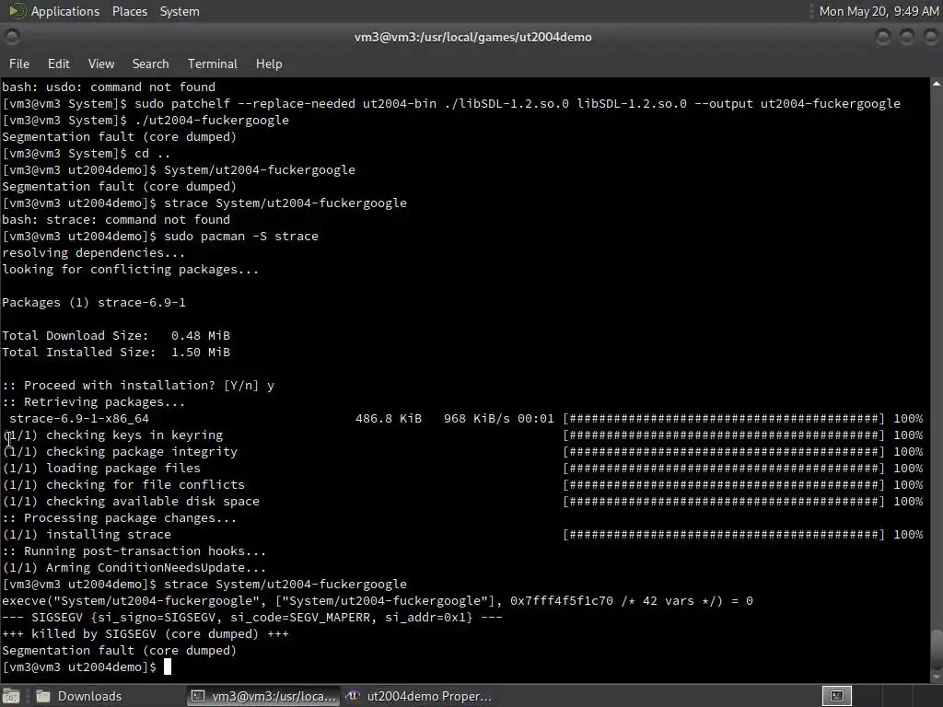Click the 'Arming ConditionNeedsUpdate...' line
This screenshot has width=943, height=707.
point(134,567)
